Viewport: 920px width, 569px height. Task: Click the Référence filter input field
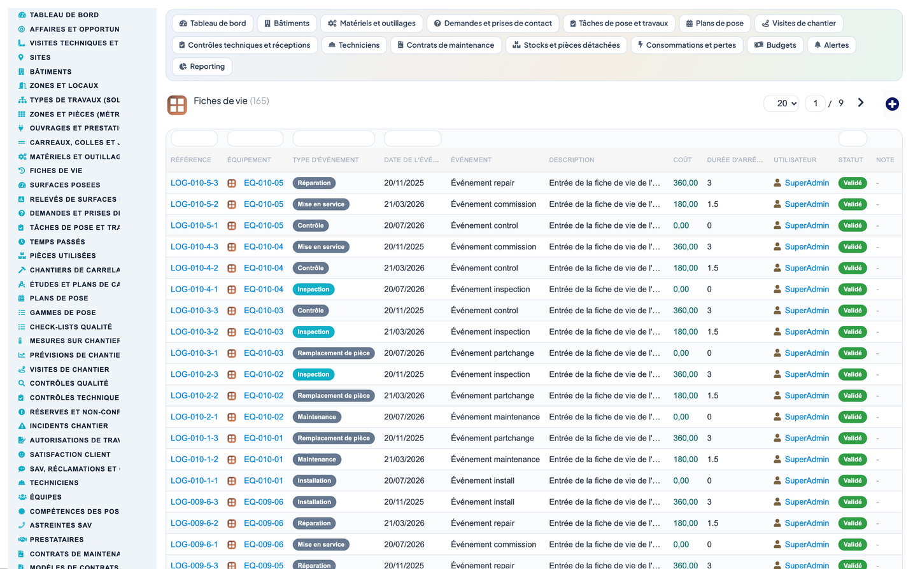pyautogui.click(x=194, y=138)
